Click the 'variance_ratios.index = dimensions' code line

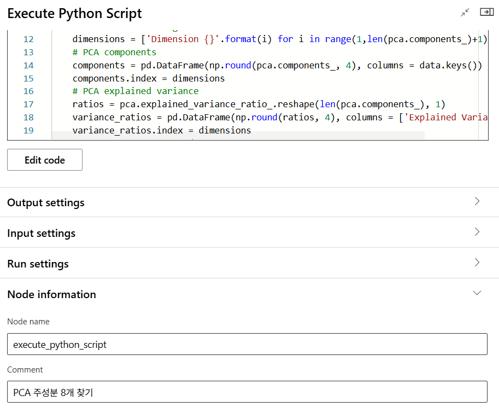pyautogui.click(x=161, y=131)
